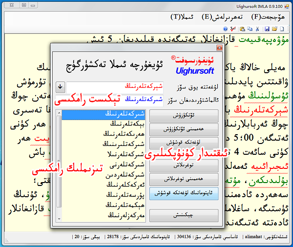Select the بىكەتلەرنىڭ suggestion

(x=104, y=124)
